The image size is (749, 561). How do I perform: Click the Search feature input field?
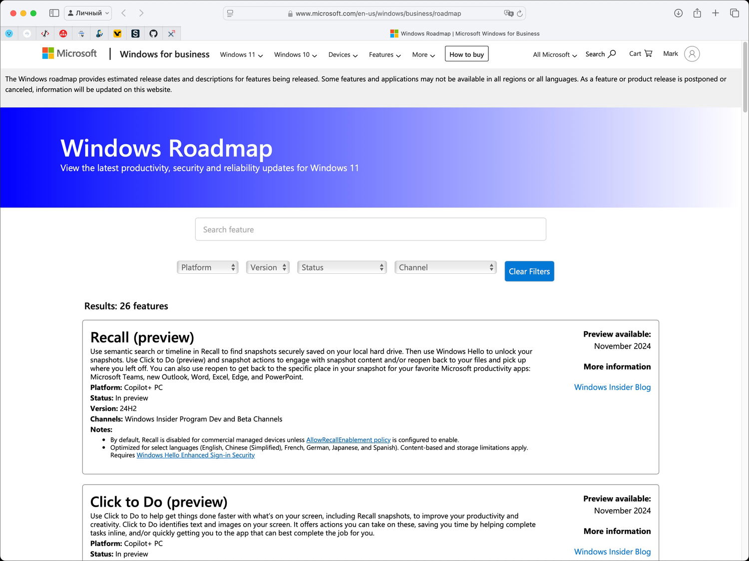[371, 229]
